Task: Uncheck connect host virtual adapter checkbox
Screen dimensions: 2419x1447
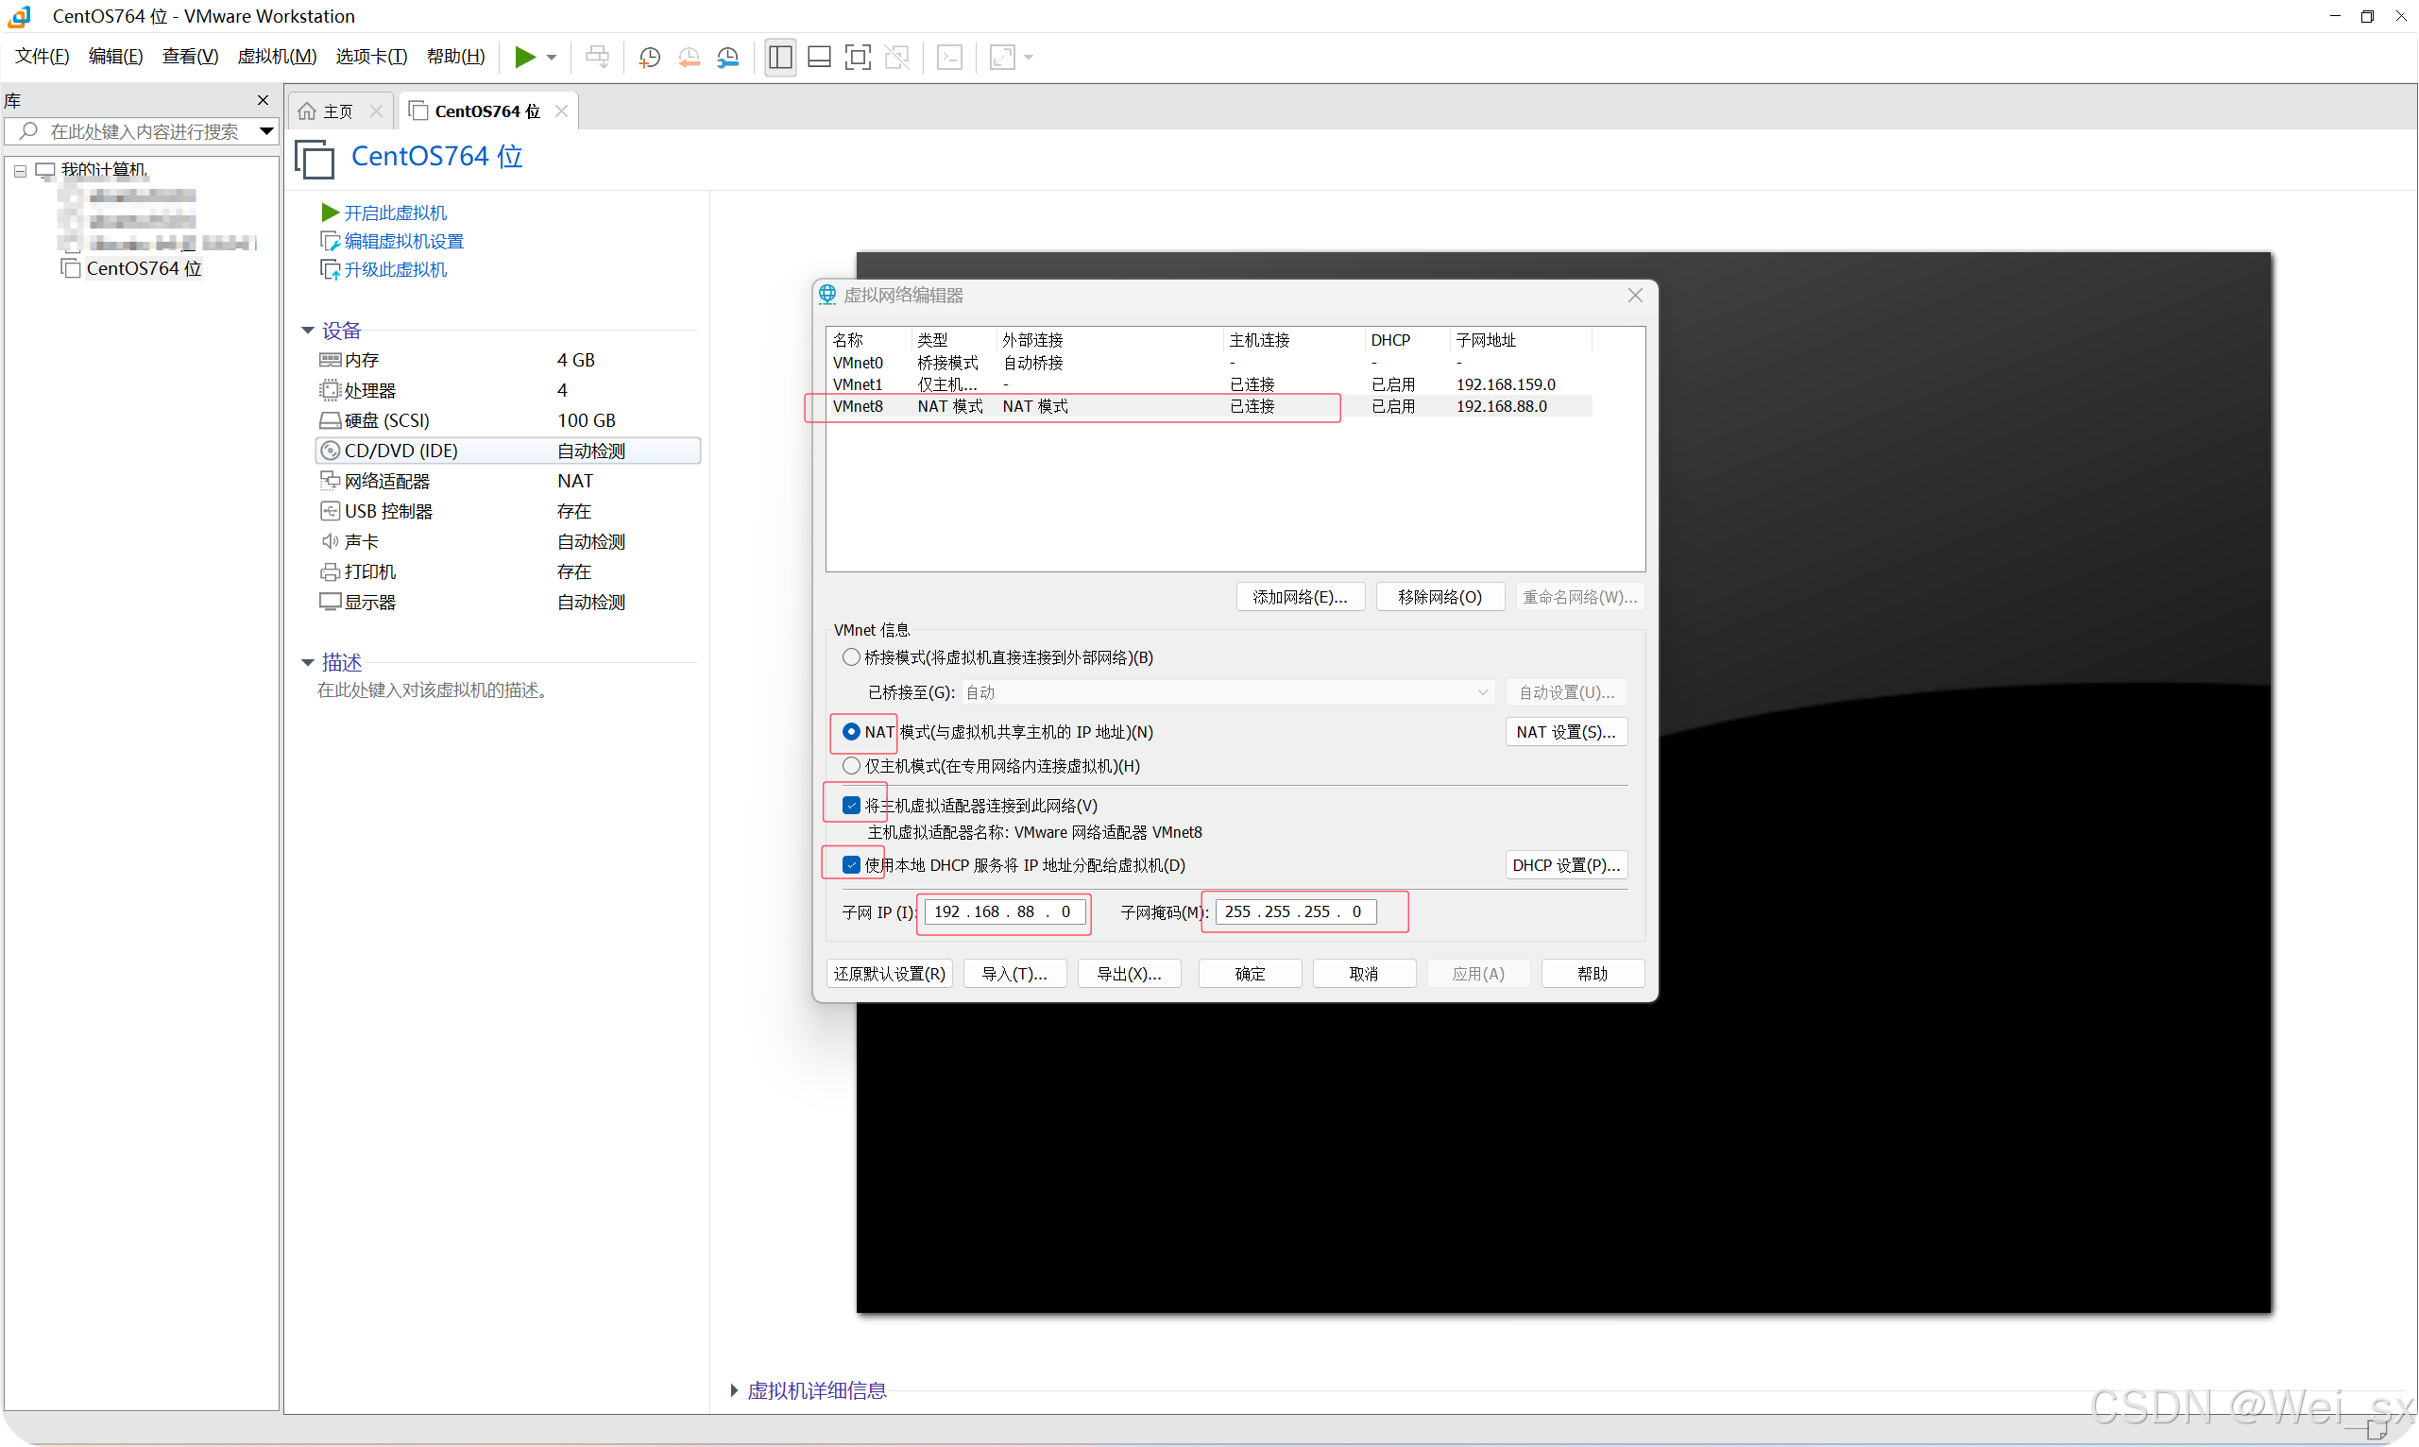Action: point(851,806)
